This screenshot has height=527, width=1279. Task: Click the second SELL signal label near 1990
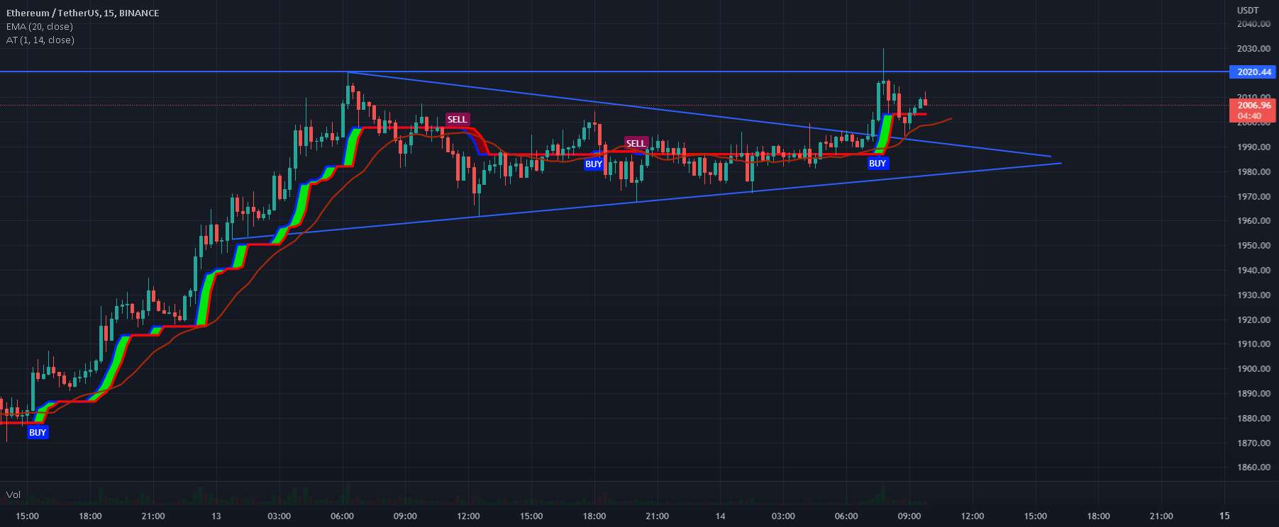(636, 143)
